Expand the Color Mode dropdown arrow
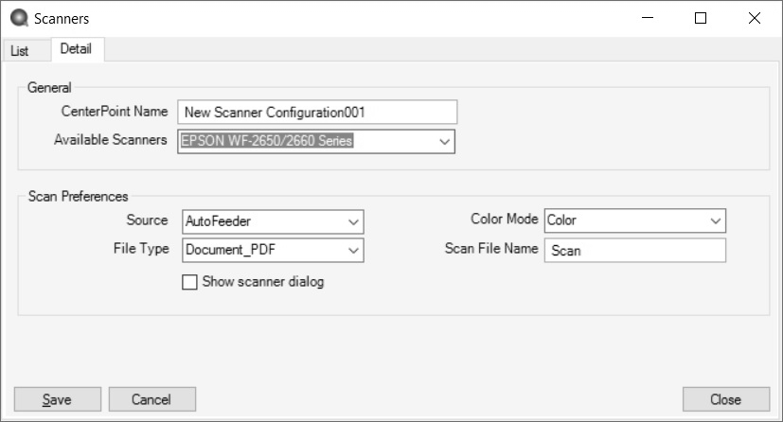 (x=715, y=221)
